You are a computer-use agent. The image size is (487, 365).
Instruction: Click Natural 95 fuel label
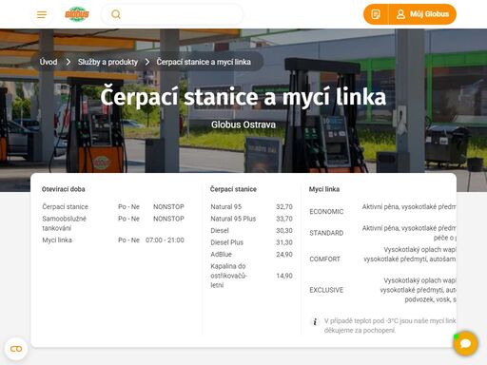[226, 207]
